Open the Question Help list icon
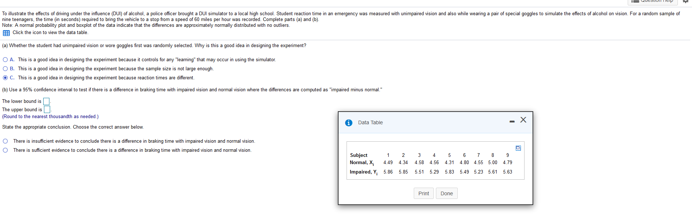The height and width of the screenshot is (217, 692). (x=635, y=2)
